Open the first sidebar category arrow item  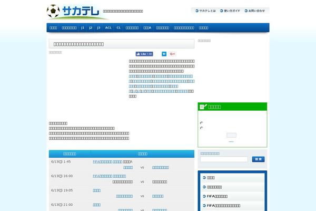coord(232,178)
